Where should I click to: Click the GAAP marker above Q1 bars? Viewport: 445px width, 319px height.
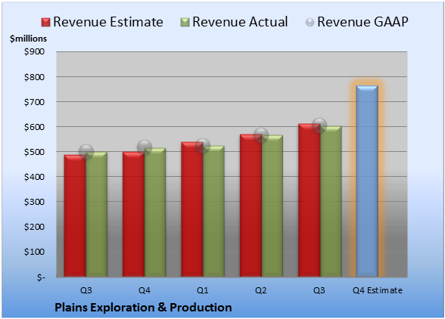(203, 146)
